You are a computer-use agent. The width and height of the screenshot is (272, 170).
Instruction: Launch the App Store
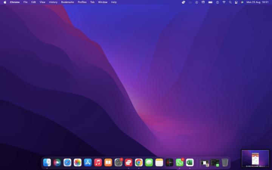point(88,162)
